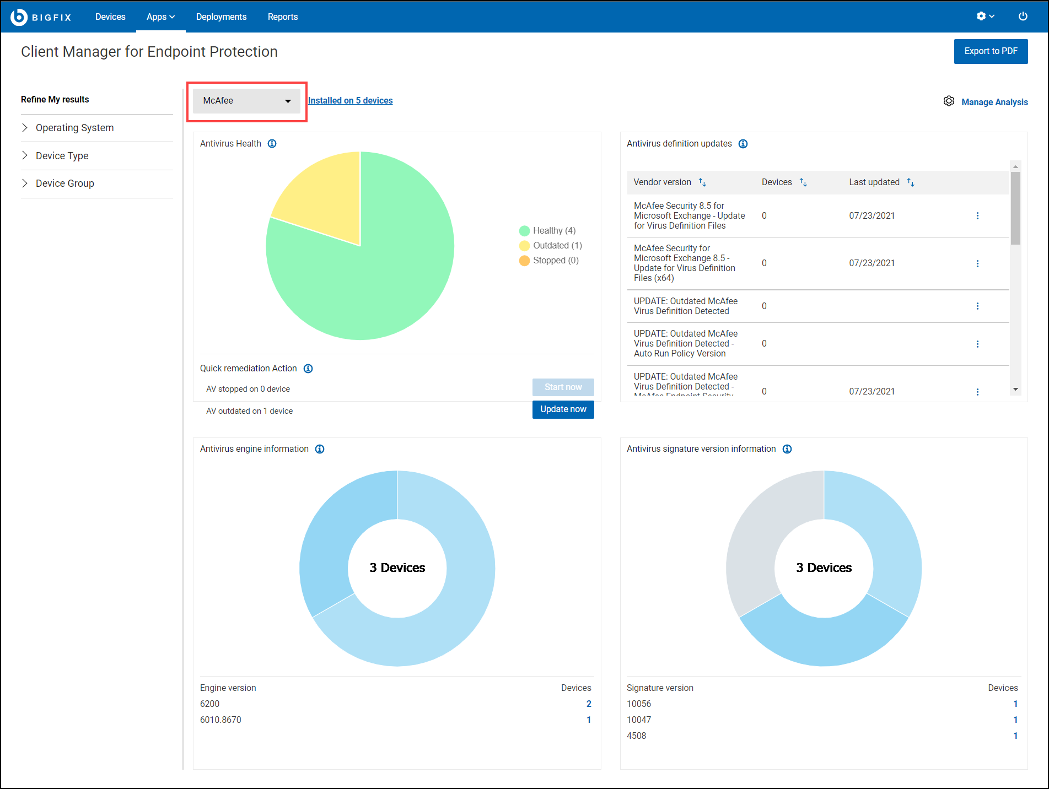The image size is (1049, 789).
Task: Open row options for Outdated McAfee Virus Definition
Action: point(977,306)
